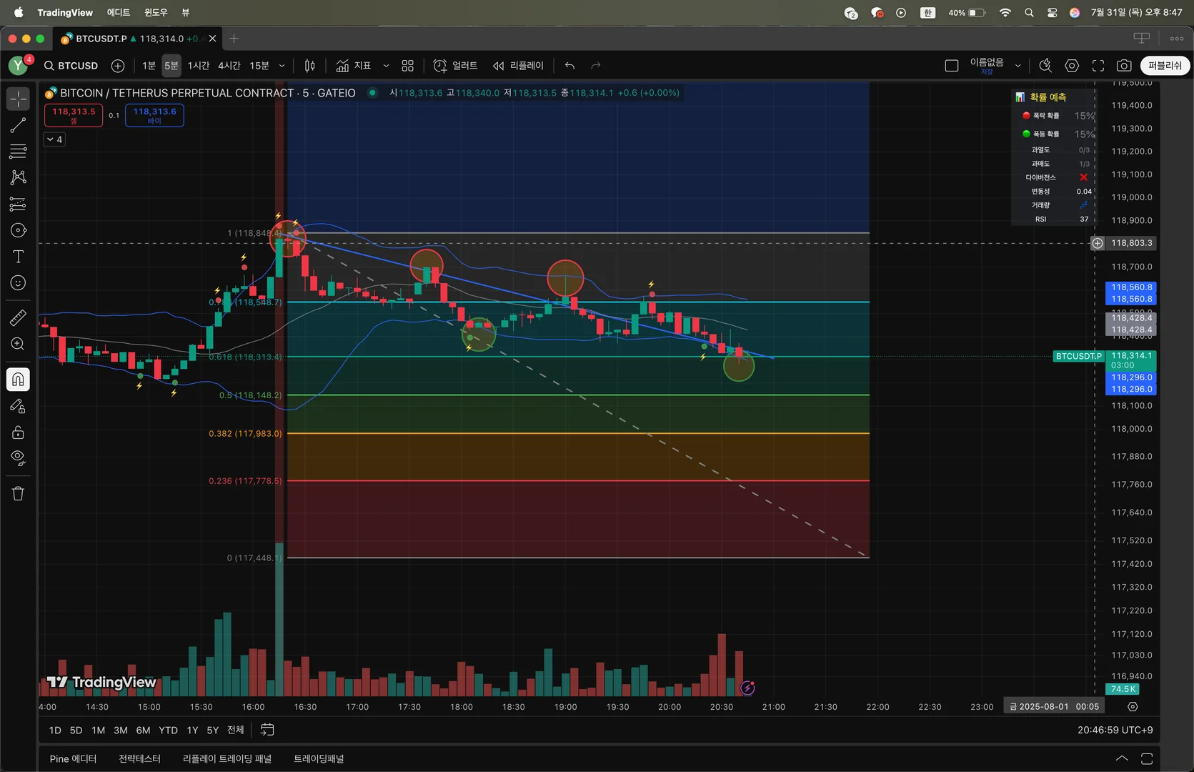Viewport: 1194px width, 772px height.
Task: Click the 퍼블리쉬 publish button
Action: 1164,66
